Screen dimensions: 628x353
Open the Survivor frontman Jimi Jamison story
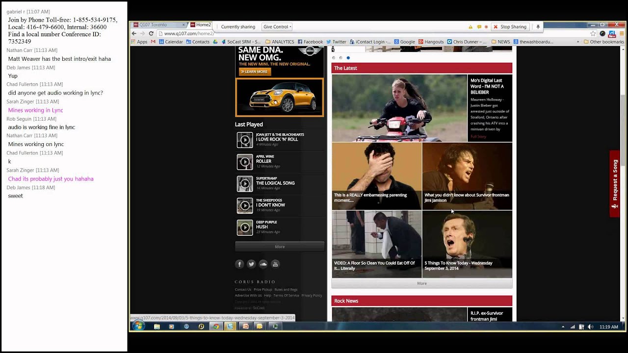[x=467, y=176]
